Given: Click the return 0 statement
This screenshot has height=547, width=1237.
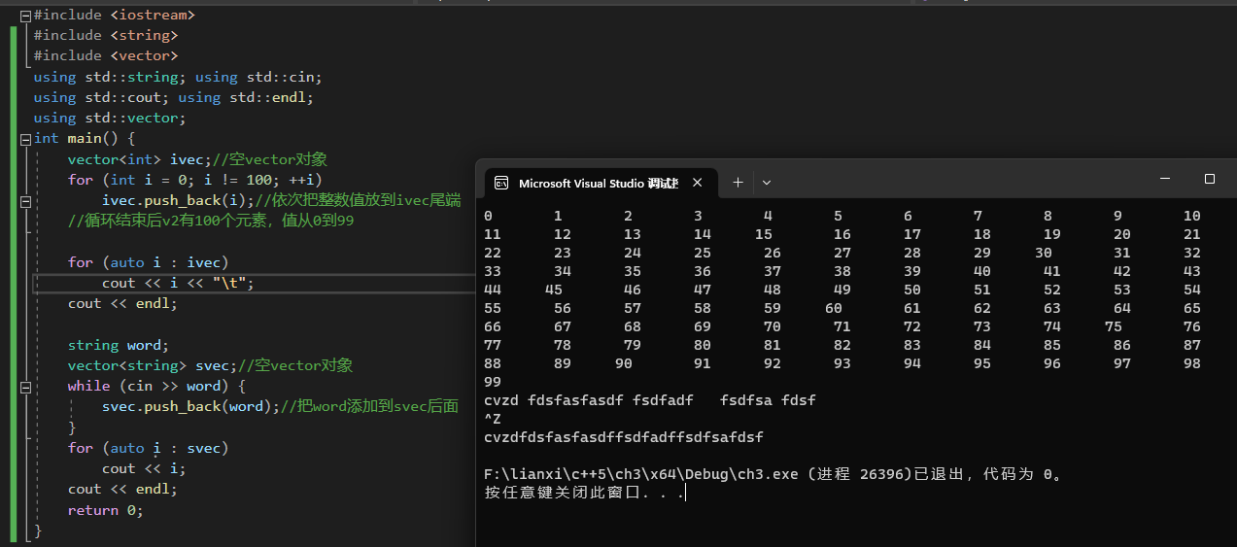Looking at the screenshot, I should (105, 510).
